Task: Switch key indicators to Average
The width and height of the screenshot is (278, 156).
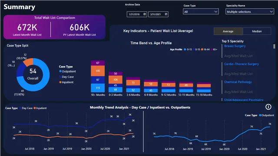Action: (228, 31)
